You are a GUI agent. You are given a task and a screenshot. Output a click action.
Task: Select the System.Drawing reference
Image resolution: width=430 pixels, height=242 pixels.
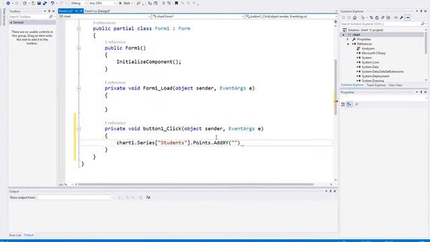click(x=372, y=81)
